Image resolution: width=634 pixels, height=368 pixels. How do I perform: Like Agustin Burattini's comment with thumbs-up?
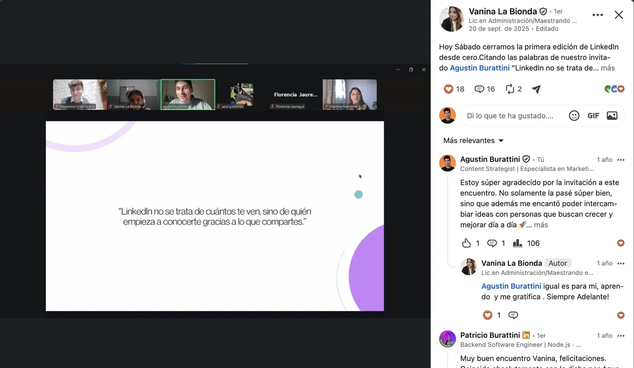[467, 243]
